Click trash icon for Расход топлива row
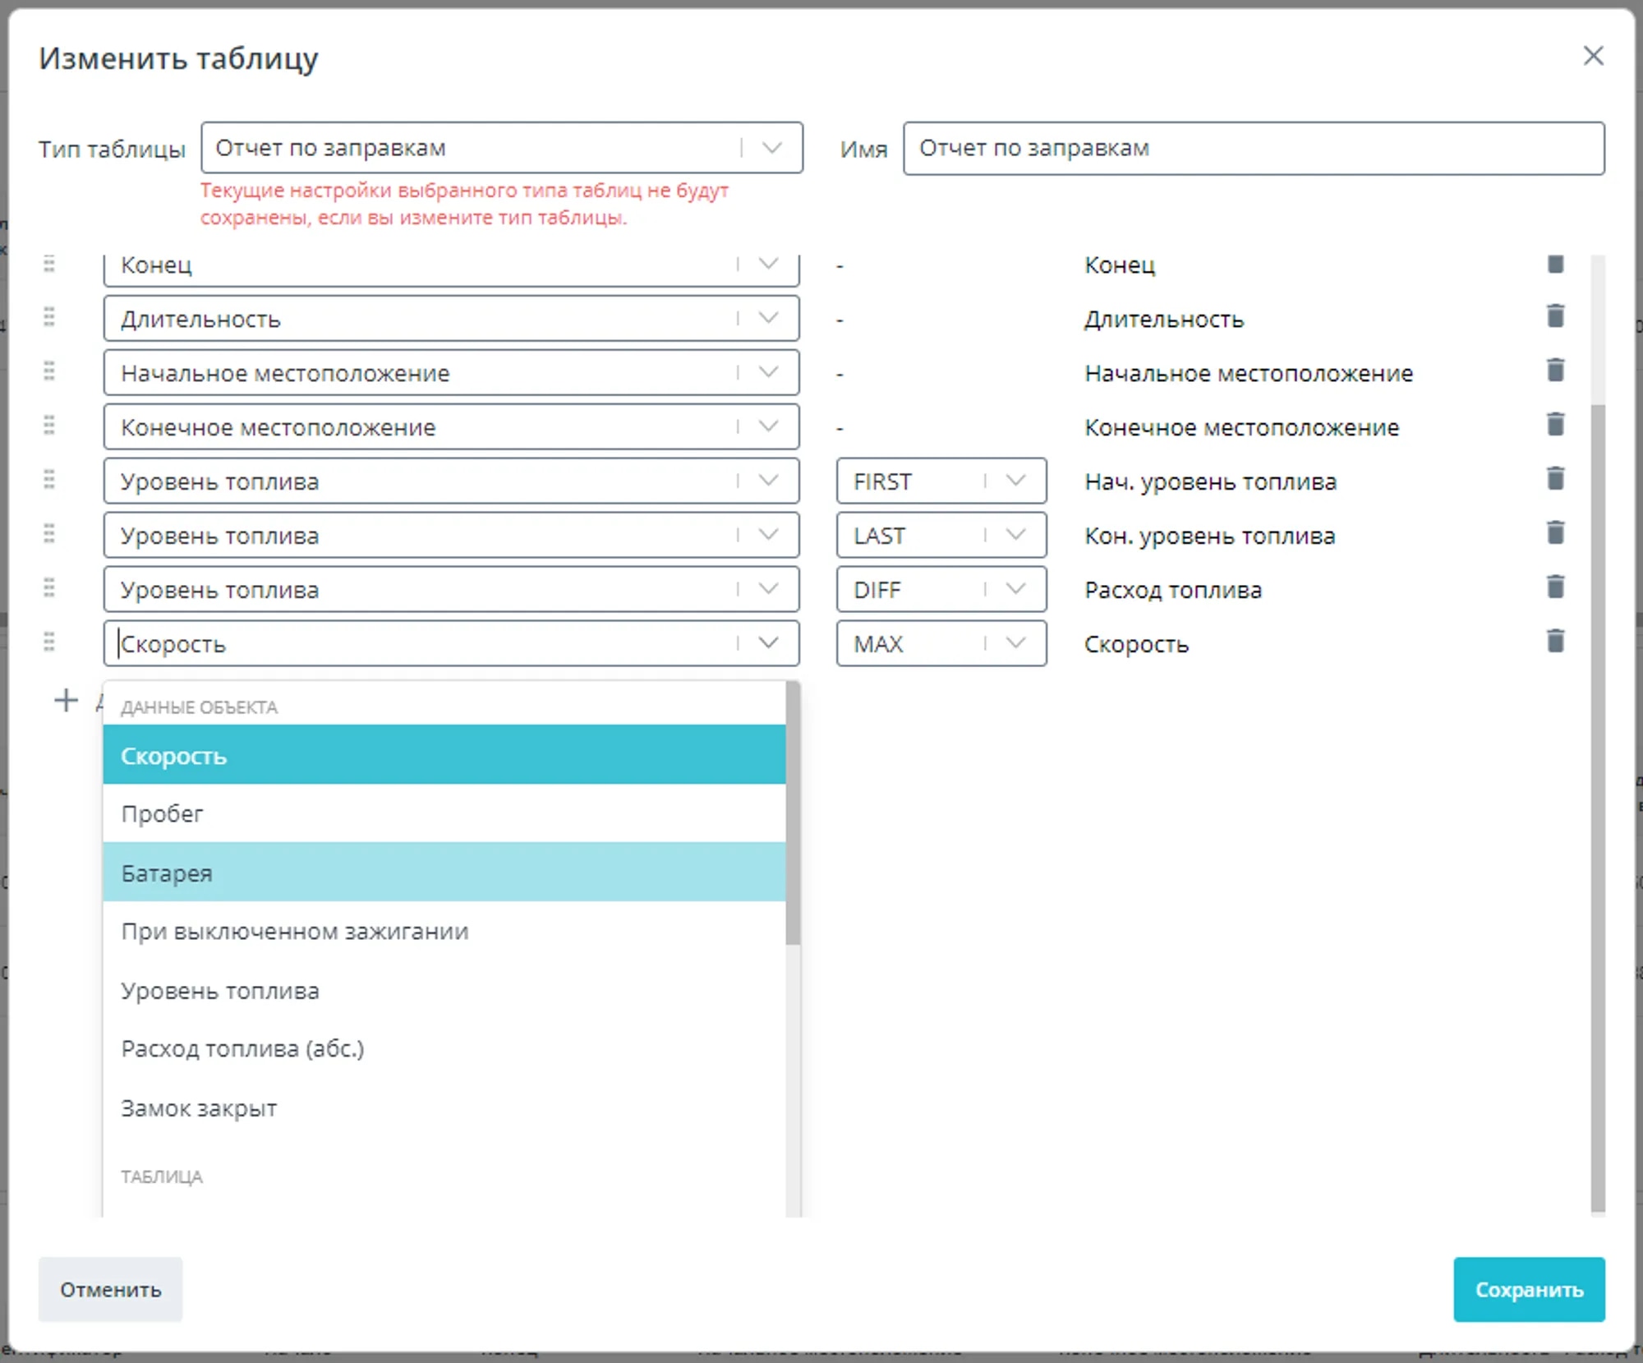The height and width of the screenshot is (1363, 1643). [1555, 587]
